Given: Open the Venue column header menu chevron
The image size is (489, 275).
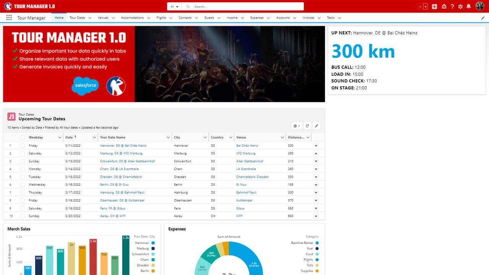Looking at the screenshot, I should (x=282, y=137).
